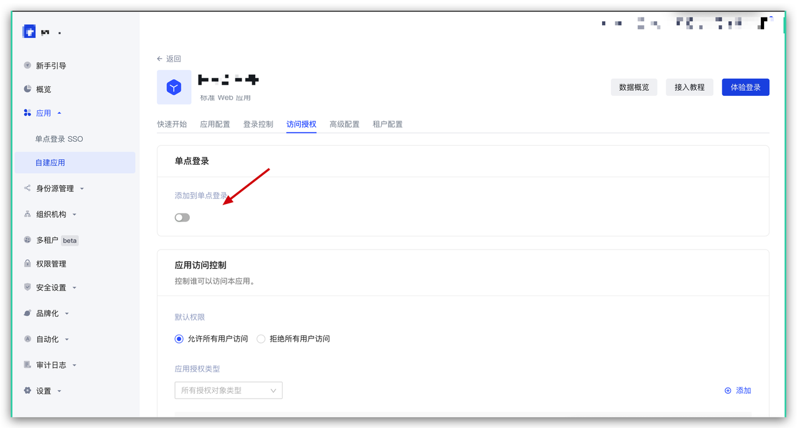Select the 审计日志 audit log icon
The height and width of the screenshot is (428, 797).
[27, 365]
